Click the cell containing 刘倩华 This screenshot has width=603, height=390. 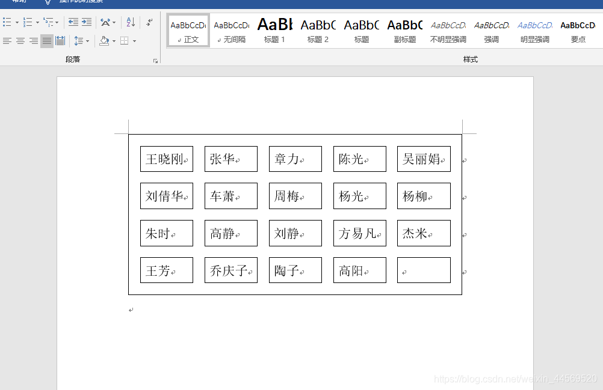(x=167, y=196)
